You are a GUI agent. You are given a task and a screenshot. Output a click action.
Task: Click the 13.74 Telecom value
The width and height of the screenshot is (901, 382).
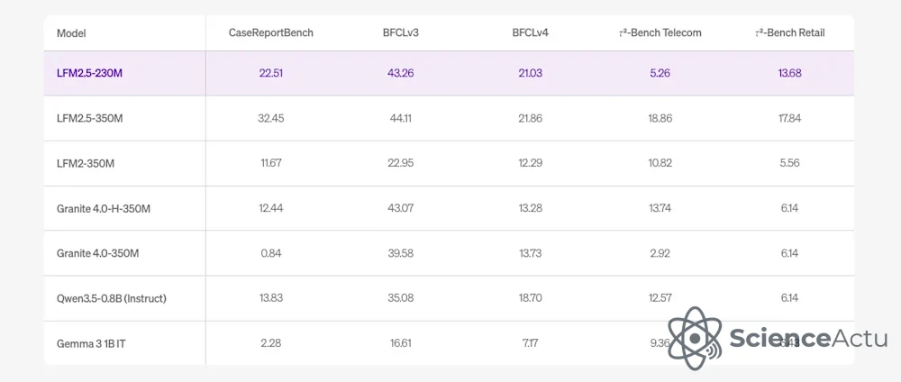coord(660,208)
